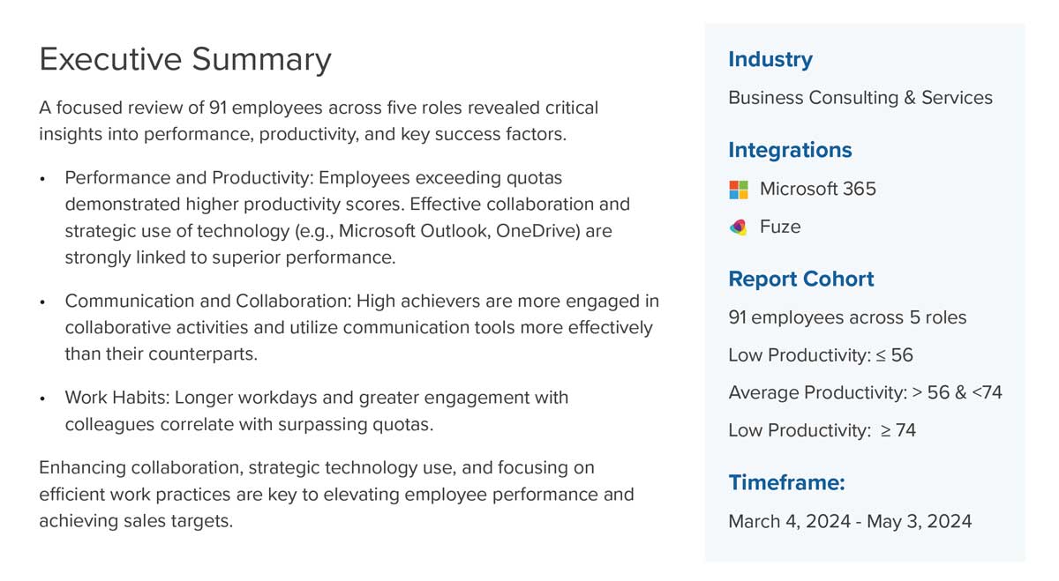Click the Report Cohort heading

click(x=801, y=279)
